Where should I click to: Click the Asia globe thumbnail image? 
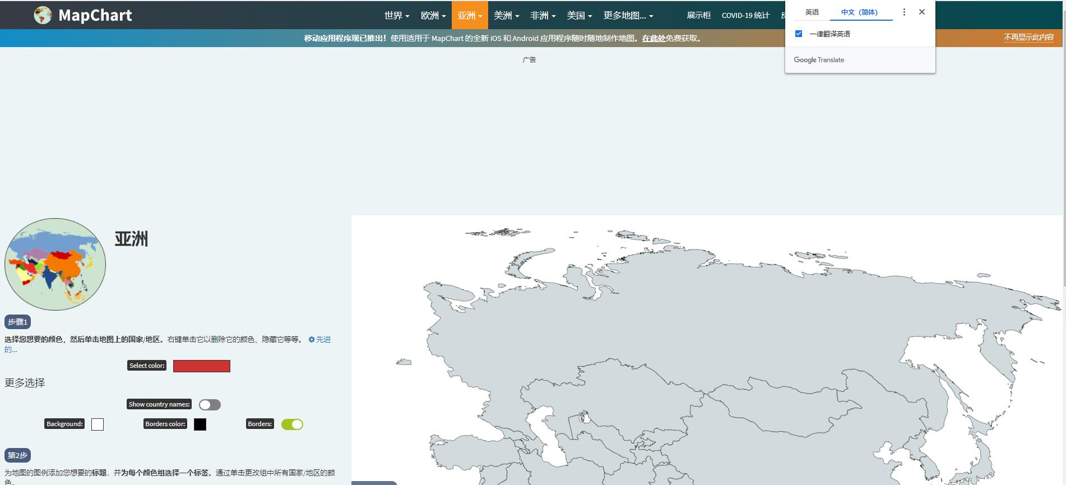coord(55,264)
